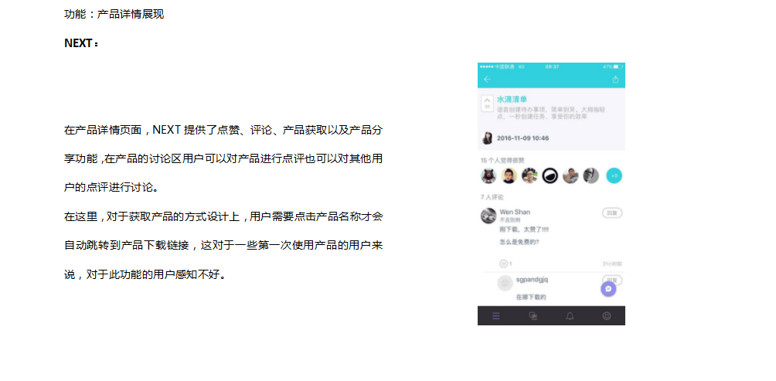Screen dimensions: 776x381
Task: Open Wen Shan's profile avatar
Action: [488, 216]
